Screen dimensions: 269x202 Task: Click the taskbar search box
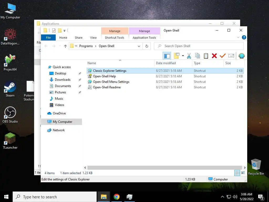pos(55,197)
